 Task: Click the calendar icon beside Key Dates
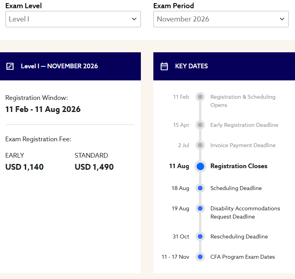(x=164, y=66)
